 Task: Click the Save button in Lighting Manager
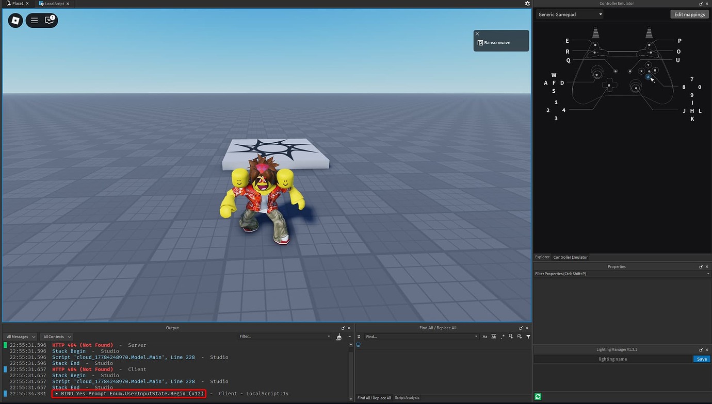701,359
